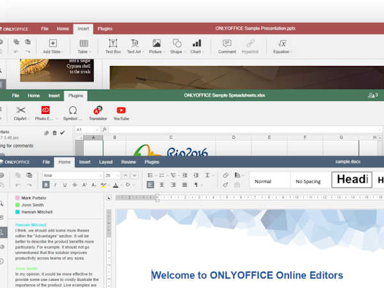Click spreadsheet collaborators count icon

(372, 95)
